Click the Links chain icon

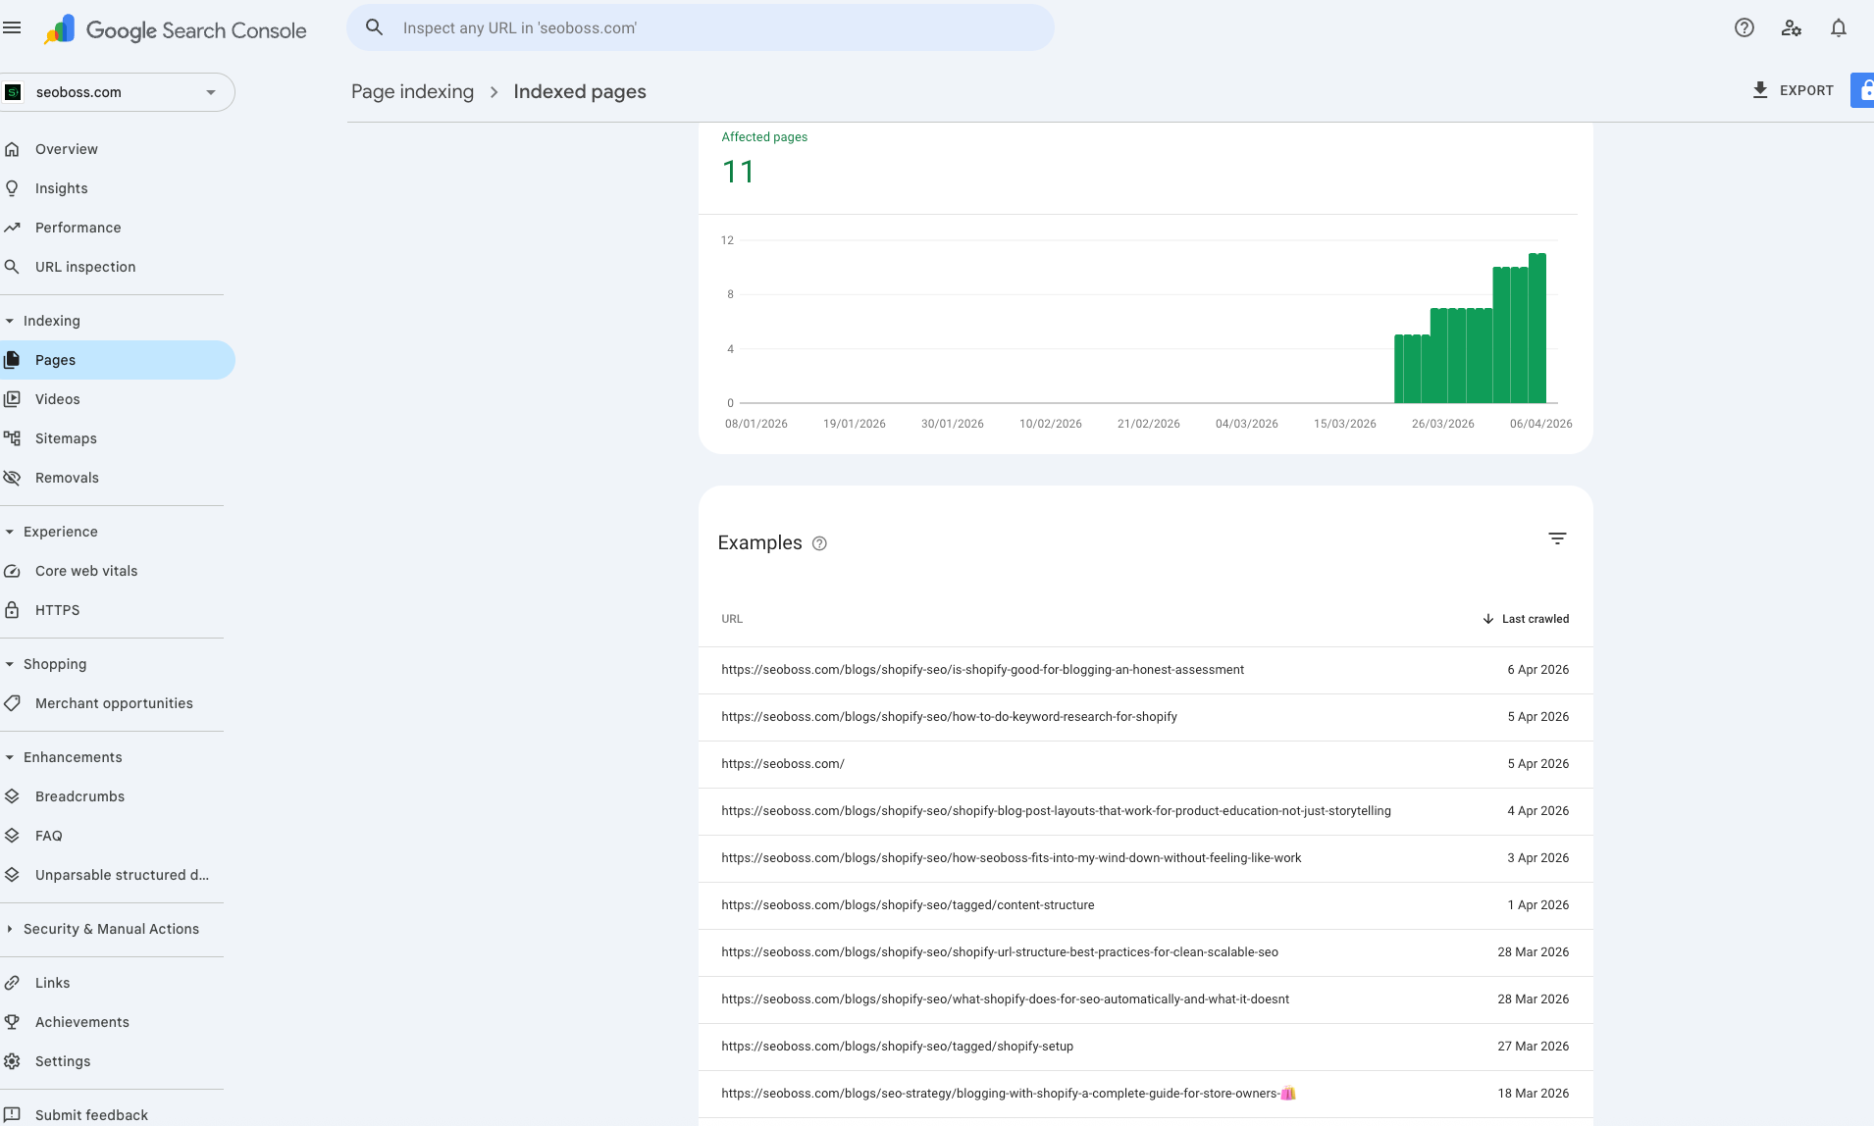[x=12, y=983]
